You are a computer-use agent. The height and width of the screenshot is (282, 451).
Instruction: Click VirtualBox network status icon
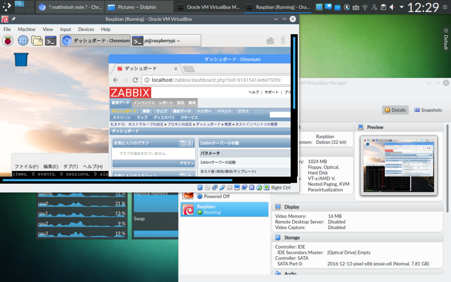(214, 188)
